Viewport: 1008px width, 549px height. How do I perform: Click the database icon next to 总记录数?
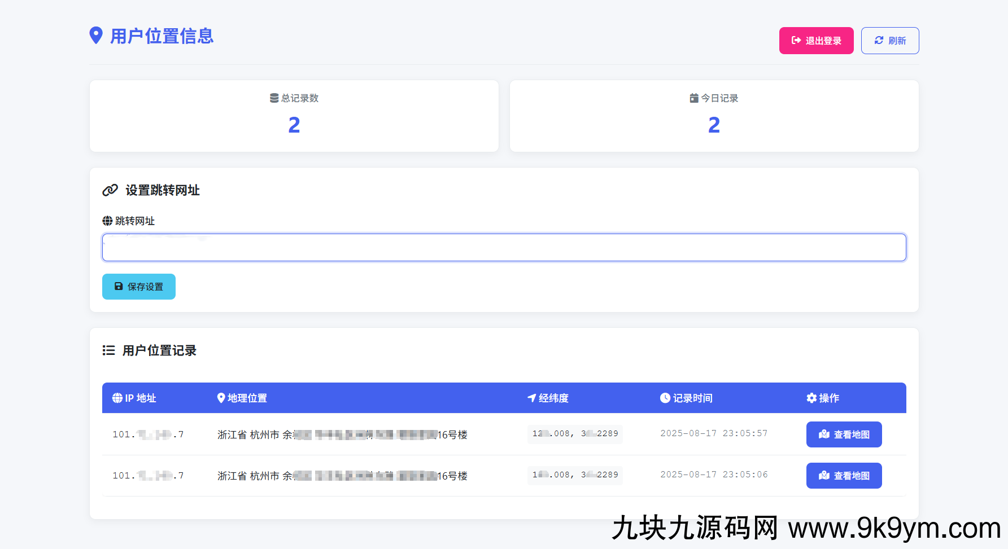(x=274, y=98)
